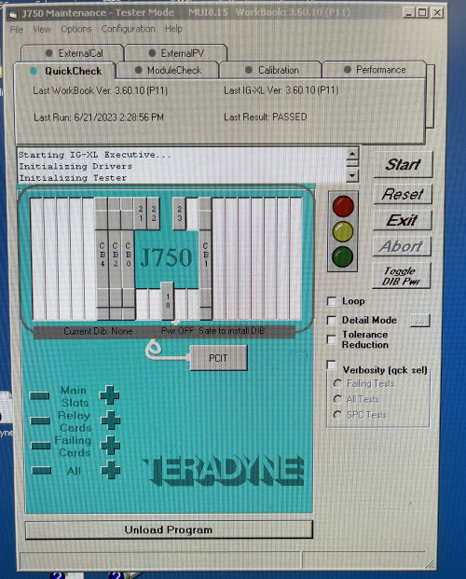This screenshot has height=579, width=466.
Task: Switch to the ExternalCal tab
Action: click(x=73, y=53)
